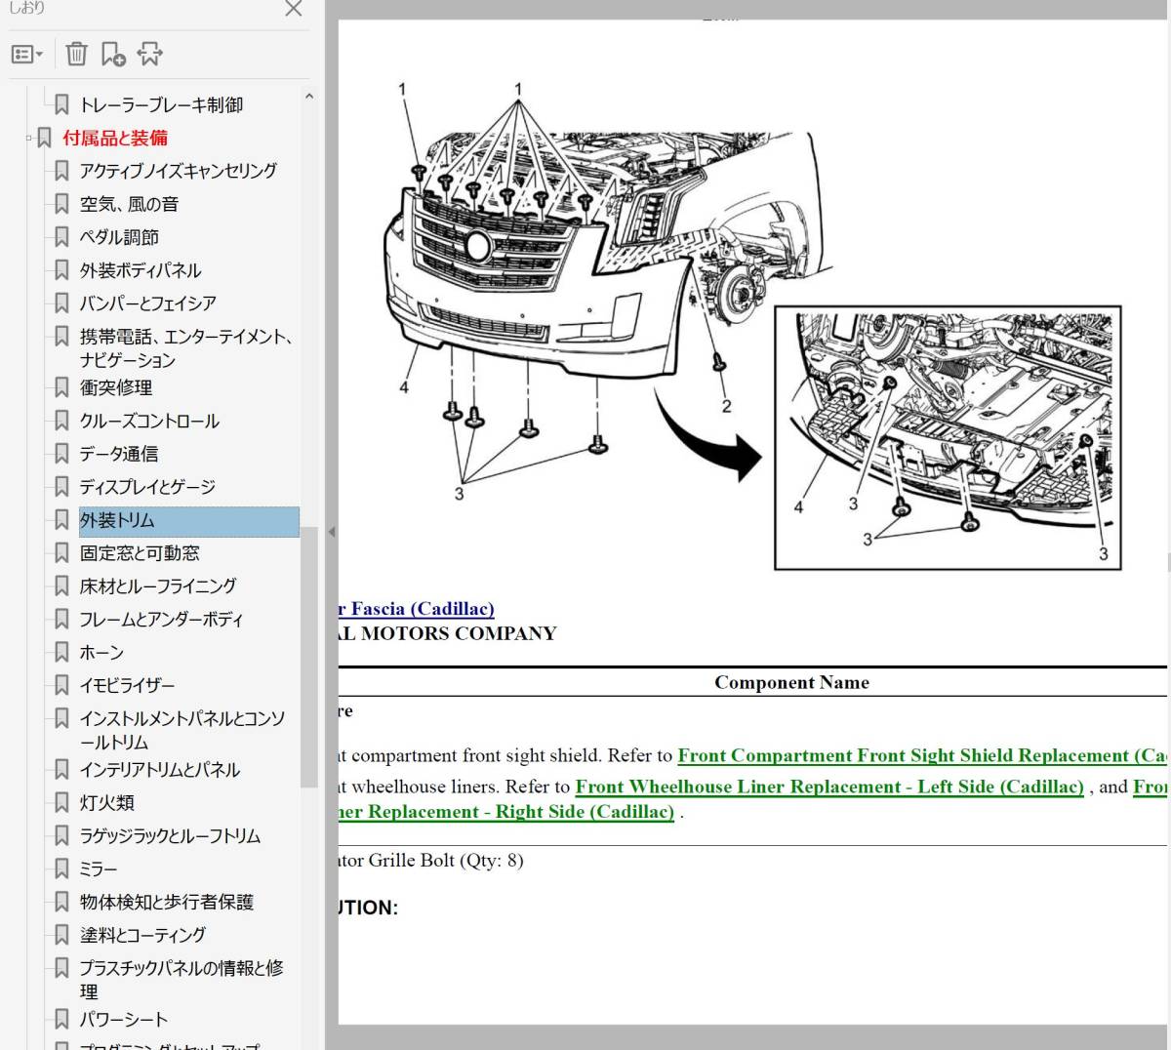
Task: Select the バンパーとフェイシア bookmark
Action: (147, 303)
